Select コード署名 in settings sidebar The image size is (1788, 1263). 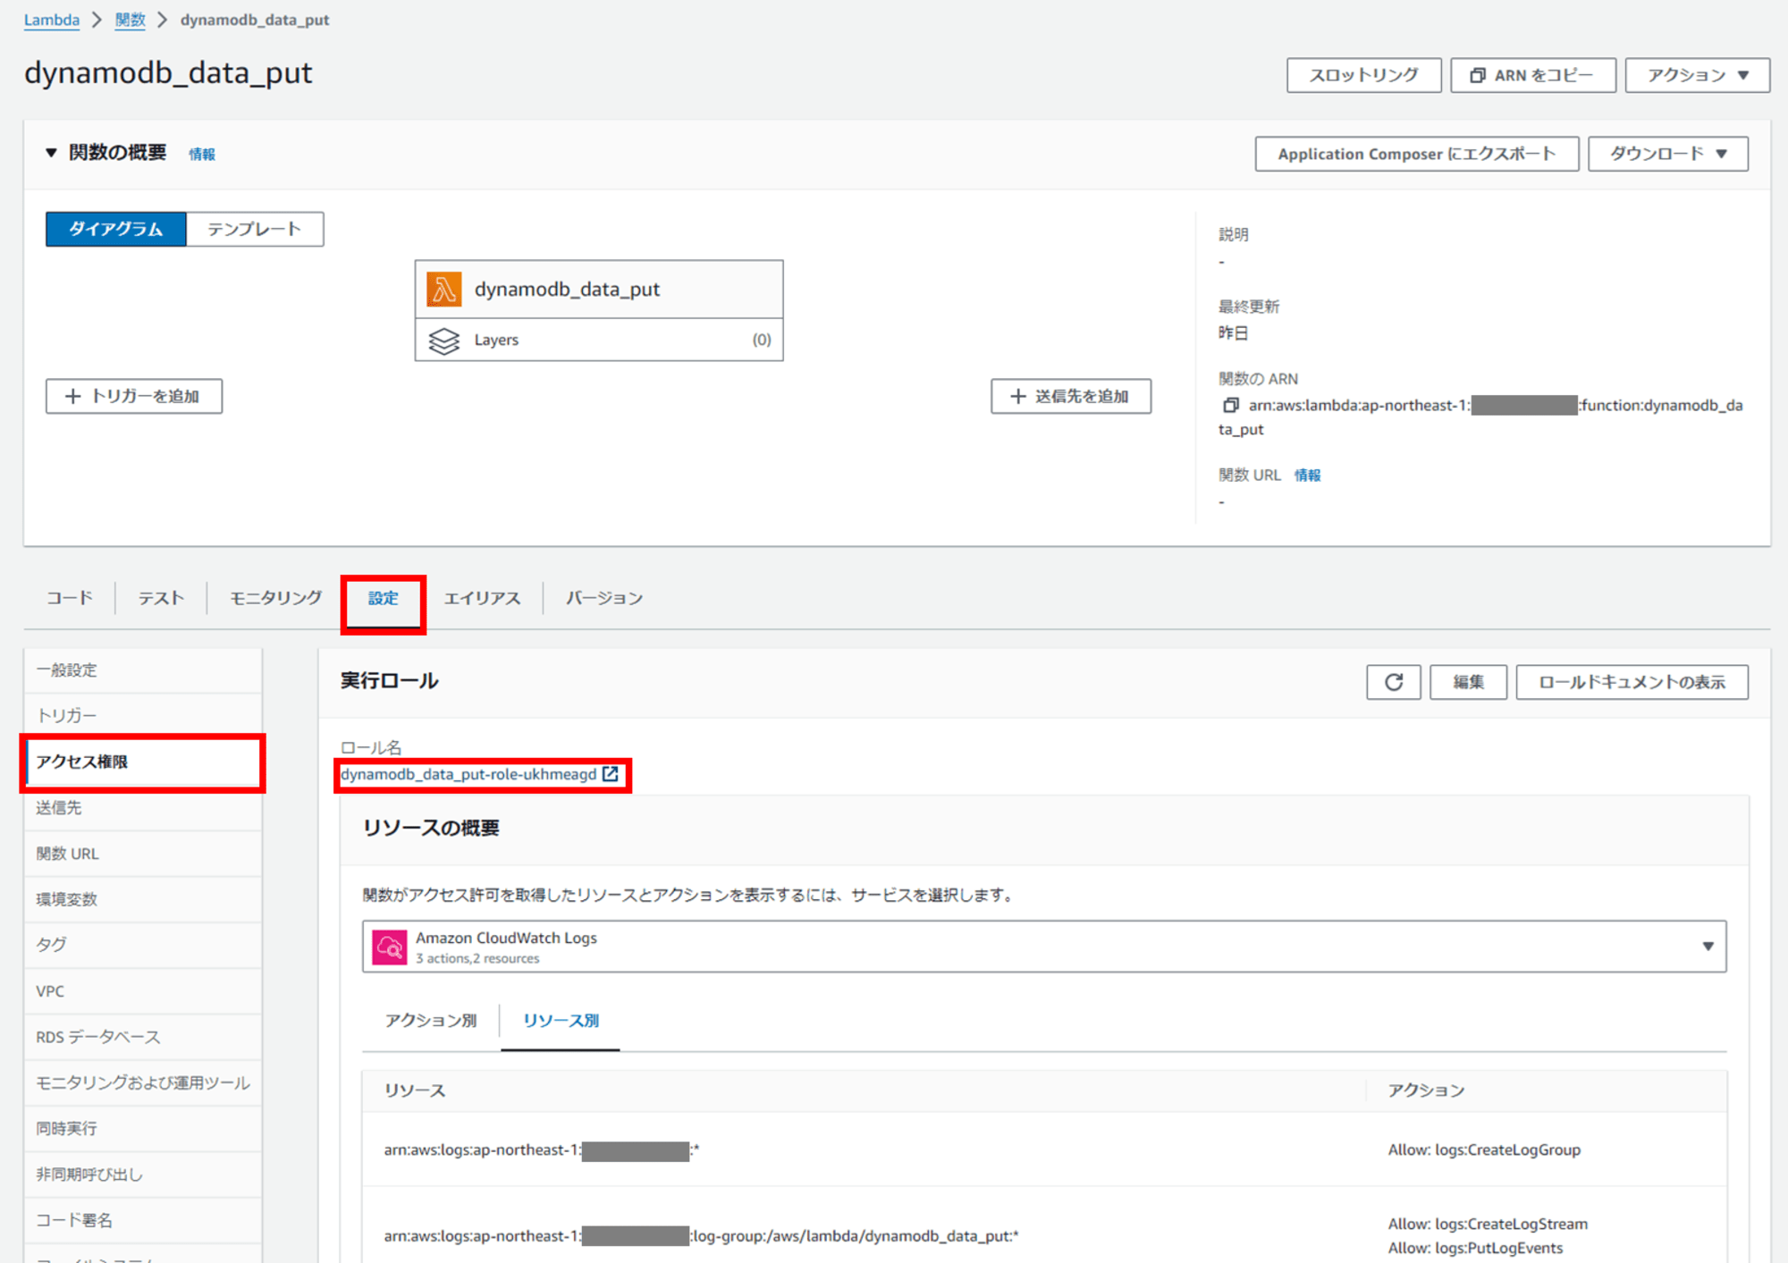click(143, 1221)
